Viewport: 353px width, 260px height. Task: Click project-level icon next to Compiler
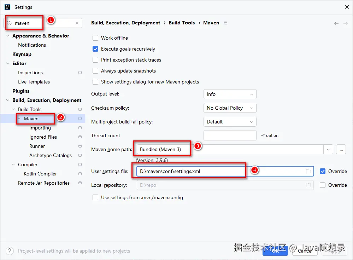[80, 164]
